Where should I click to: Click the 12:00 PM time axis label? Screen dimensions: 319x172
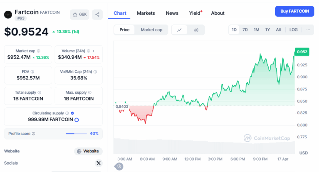pyautogui.click(x=193, y=159)
